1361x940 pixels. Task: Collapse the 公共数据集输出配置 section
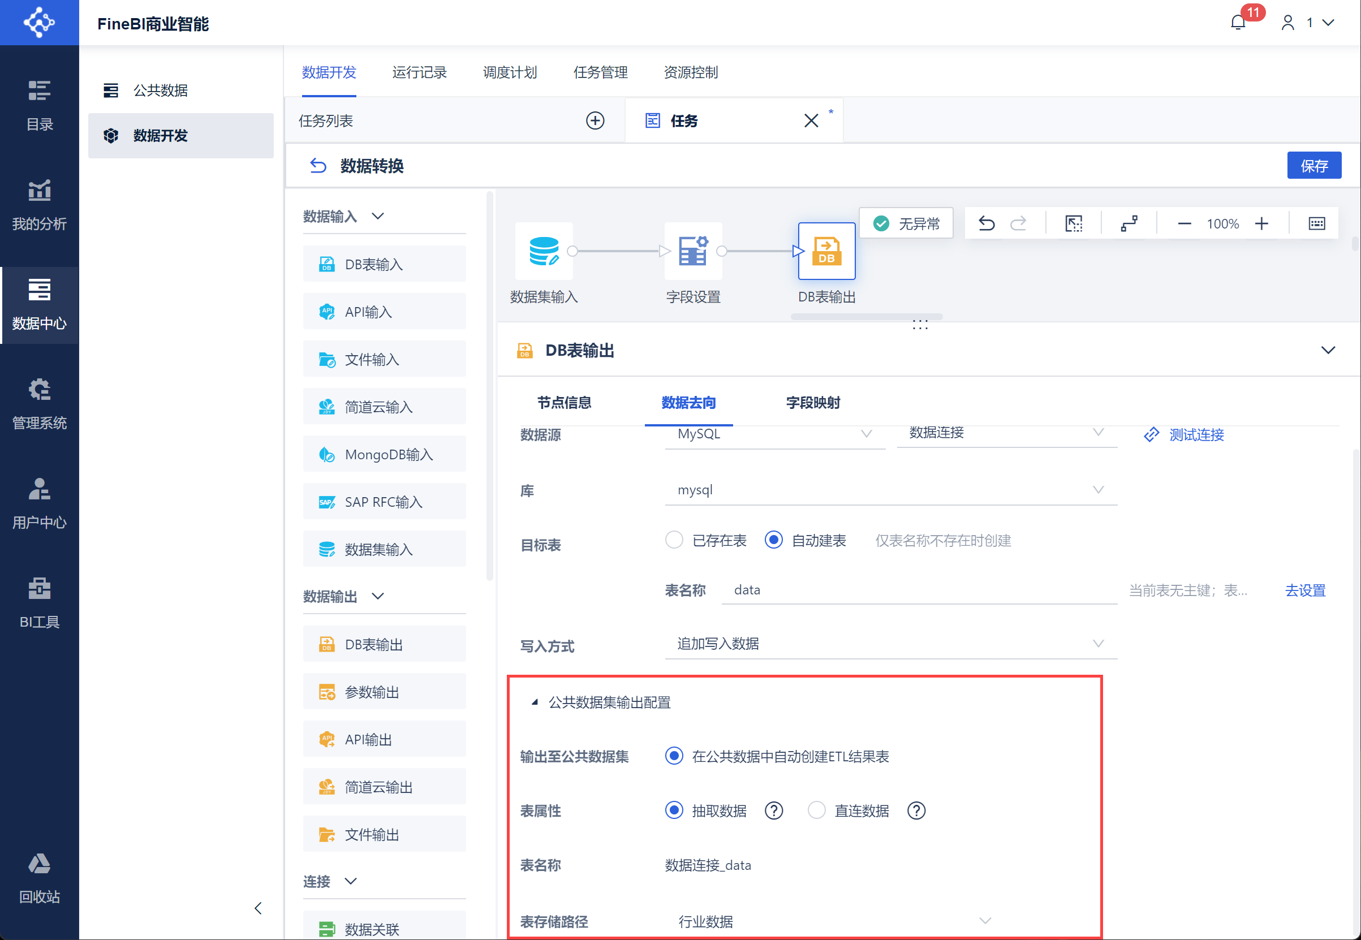[534, 702]
